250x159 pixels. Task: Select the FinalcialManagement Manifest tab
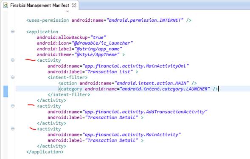[40, 5]
